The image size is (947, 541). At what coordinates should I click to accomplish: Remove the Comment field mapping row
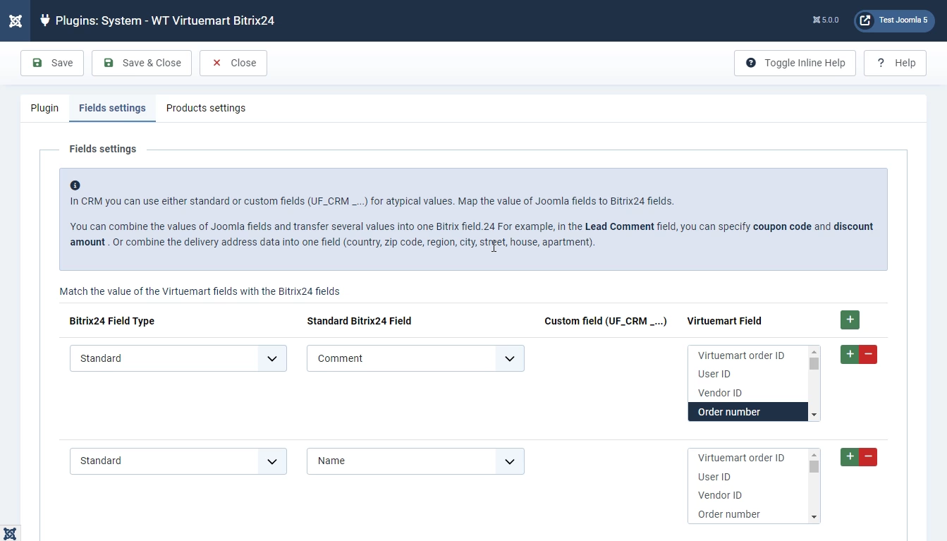tap(868, 355)
